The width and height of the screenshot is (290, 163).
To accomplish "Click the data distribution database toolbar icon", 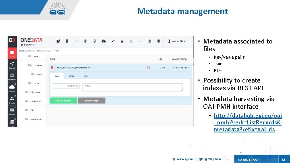I will tap(159, 41).
